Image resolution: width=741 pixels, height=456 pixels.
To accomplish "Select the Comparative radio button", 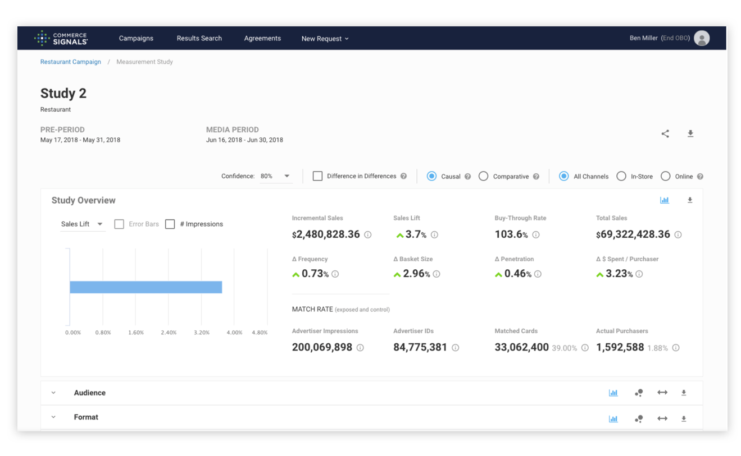I will (x=483, y=176).
